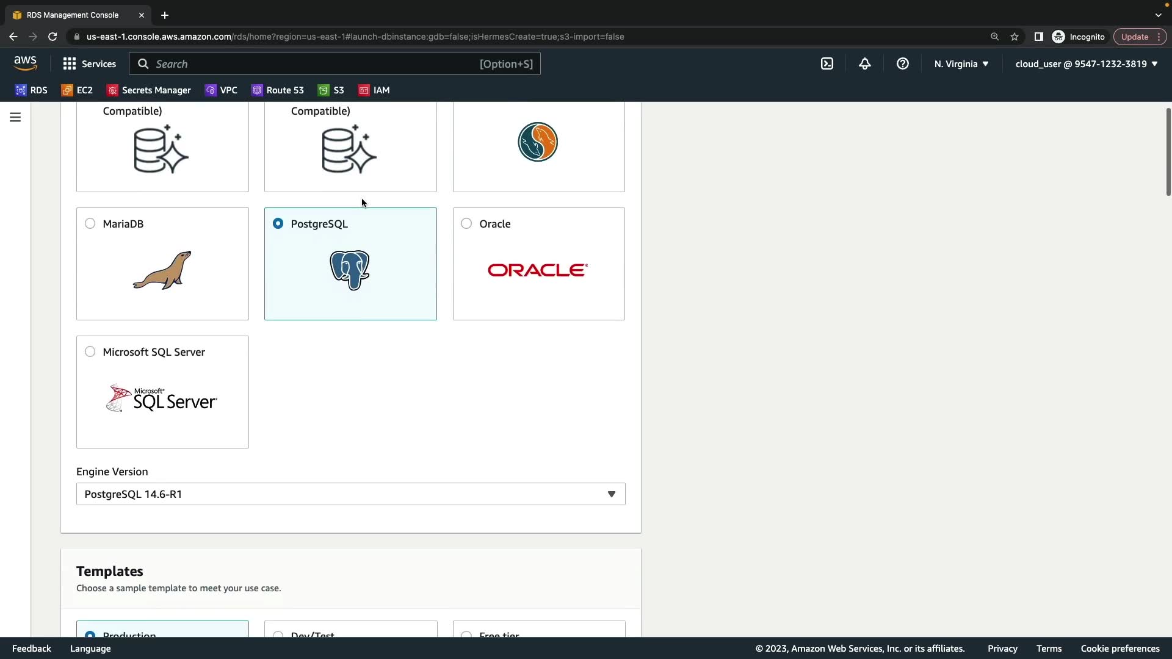Viewport: 1172px width, 659px height.
Task: Click the PostgreSQL elephant logo
Action: [350, 270]
